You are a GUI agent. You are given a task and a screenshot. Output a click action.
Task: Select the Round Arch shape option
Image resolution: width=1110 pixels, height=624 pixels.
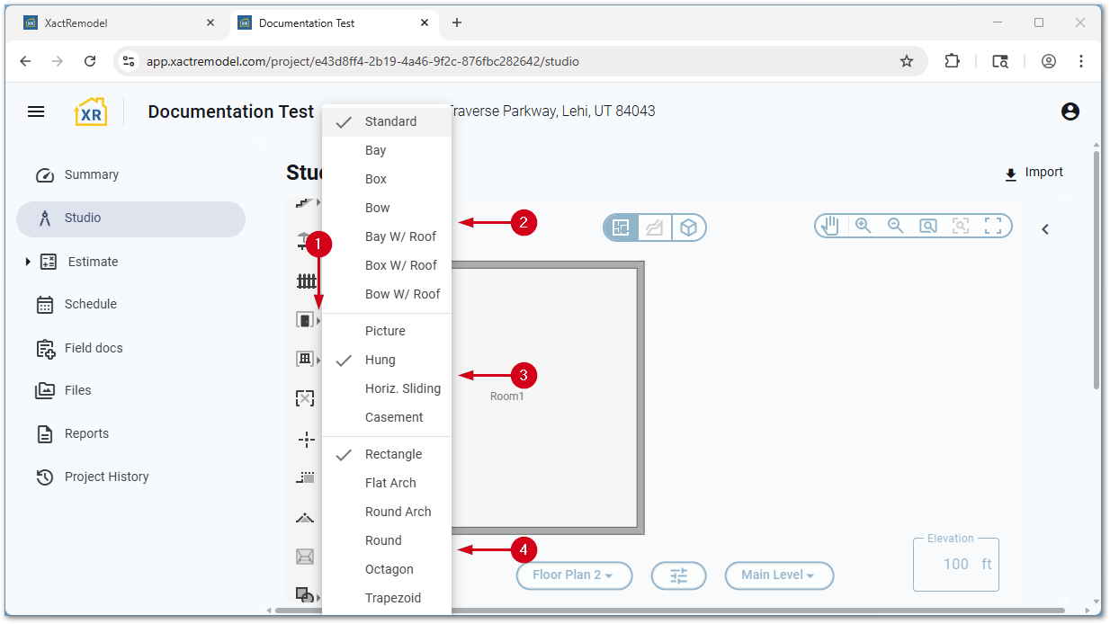tap(398, 511)
